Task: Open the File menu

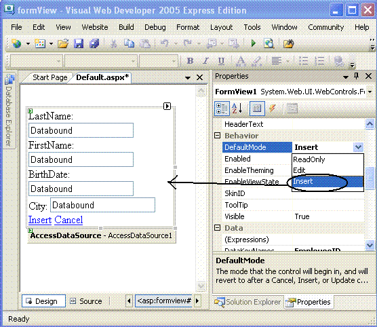Action: coord(16,27)
